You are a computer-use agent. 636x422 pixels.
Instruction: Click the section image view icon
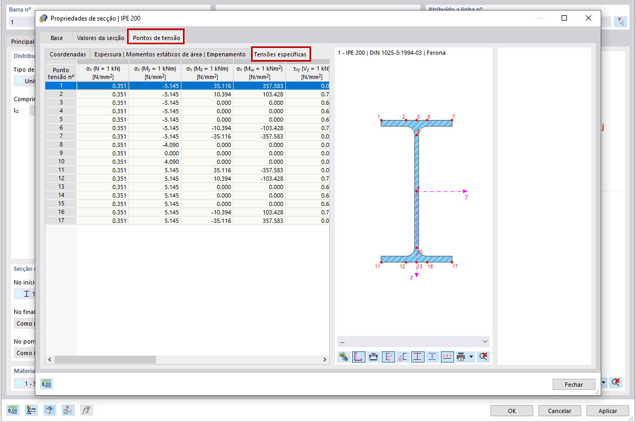coord(344,357)
